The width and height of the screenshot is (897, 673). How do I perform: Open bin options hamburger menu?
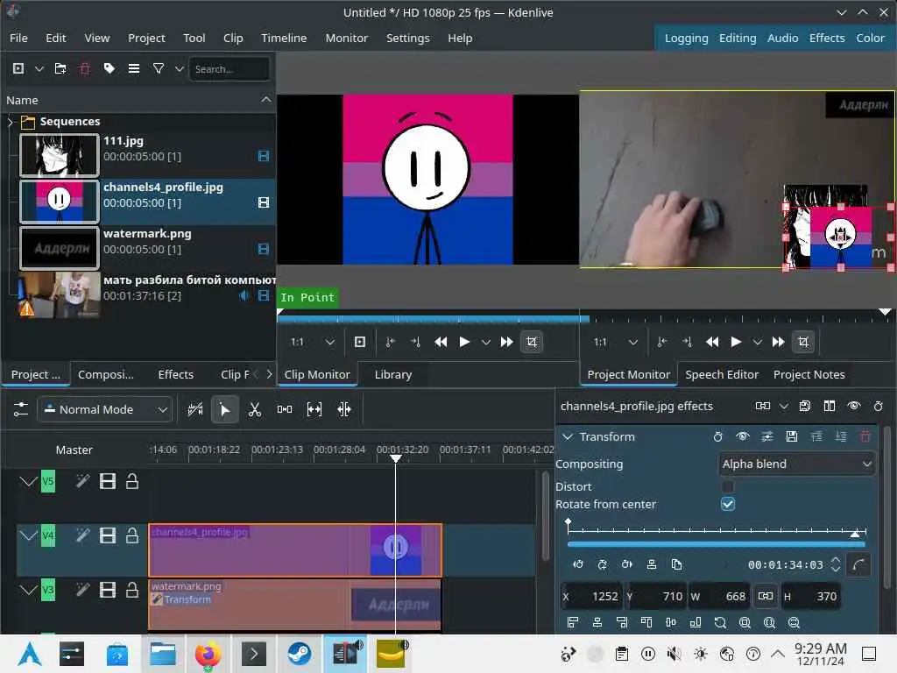point(134,68)
